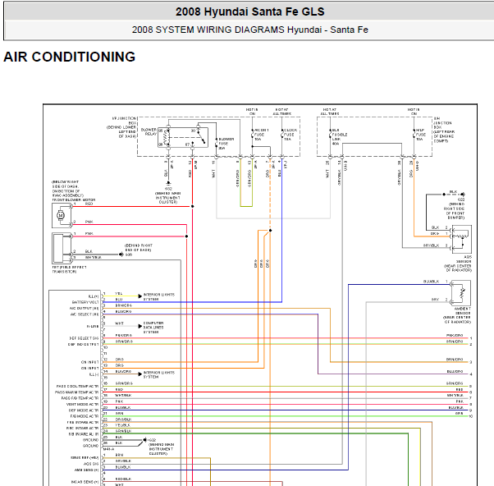The height and width of the screenshot is (486, 494).
Task: Click the "INTERIOR LIGHTS SYSTEM" reference at the pin 1 YEL wire
Action: [x=159, y=297]
